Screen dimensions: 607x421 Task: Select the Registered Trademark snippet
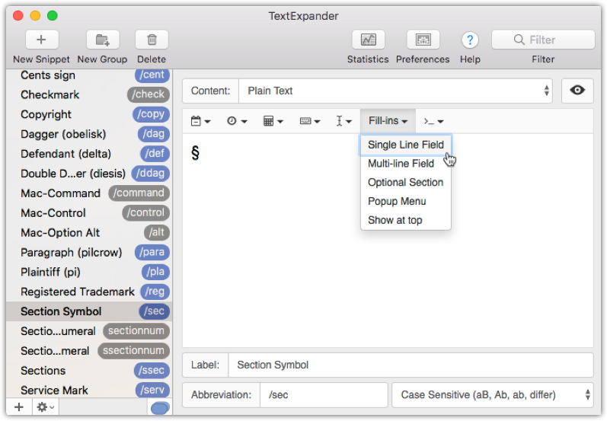tap(89, 292)
